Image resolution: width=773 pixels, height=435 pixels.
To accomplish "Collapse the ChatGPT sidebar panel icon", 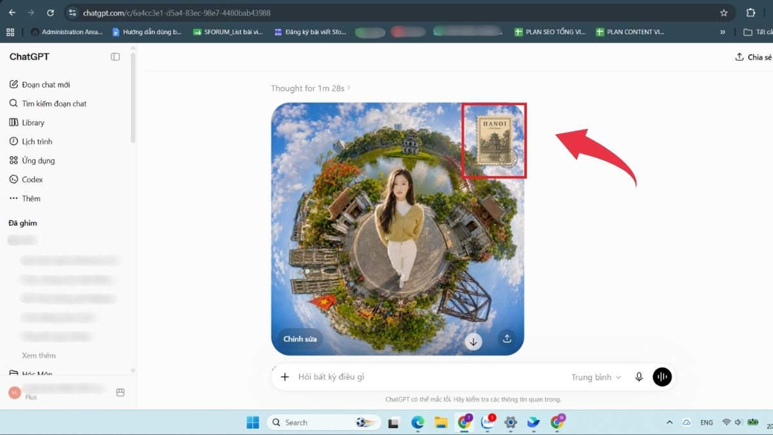I will [x=115, y=57].
